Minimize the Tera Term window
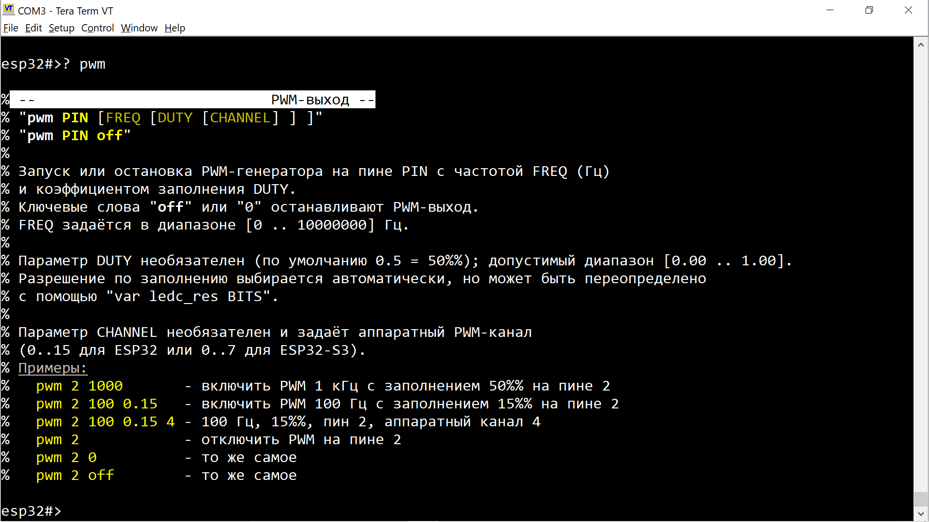The image size is (929, 522). tap(830, 10)
